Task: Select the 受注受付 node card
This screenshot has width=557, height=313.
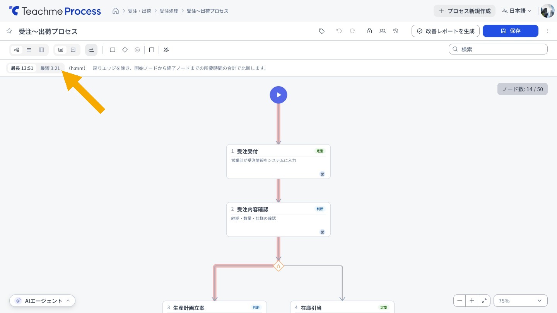Action: 278,162
